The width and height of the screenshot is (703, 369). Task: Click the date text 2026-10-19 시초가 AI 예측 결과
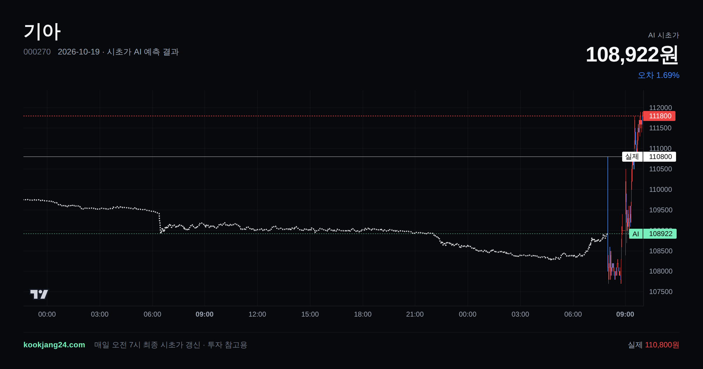click(118, 52)
